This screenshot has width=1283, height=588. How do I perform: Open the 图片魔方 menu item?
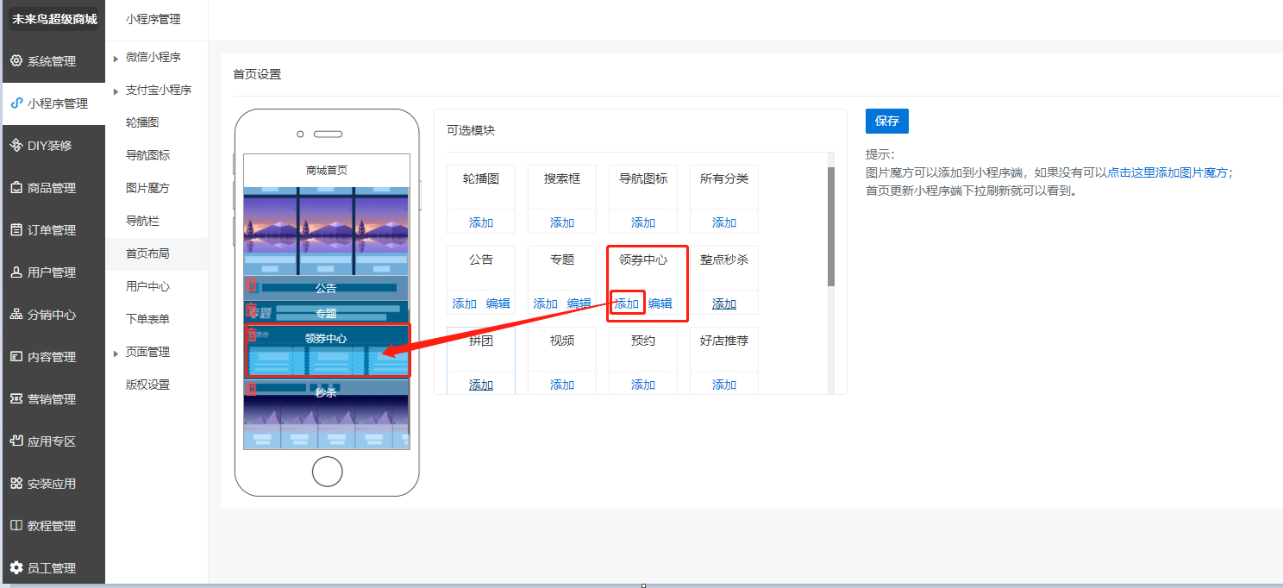click(x=147, y=188)
